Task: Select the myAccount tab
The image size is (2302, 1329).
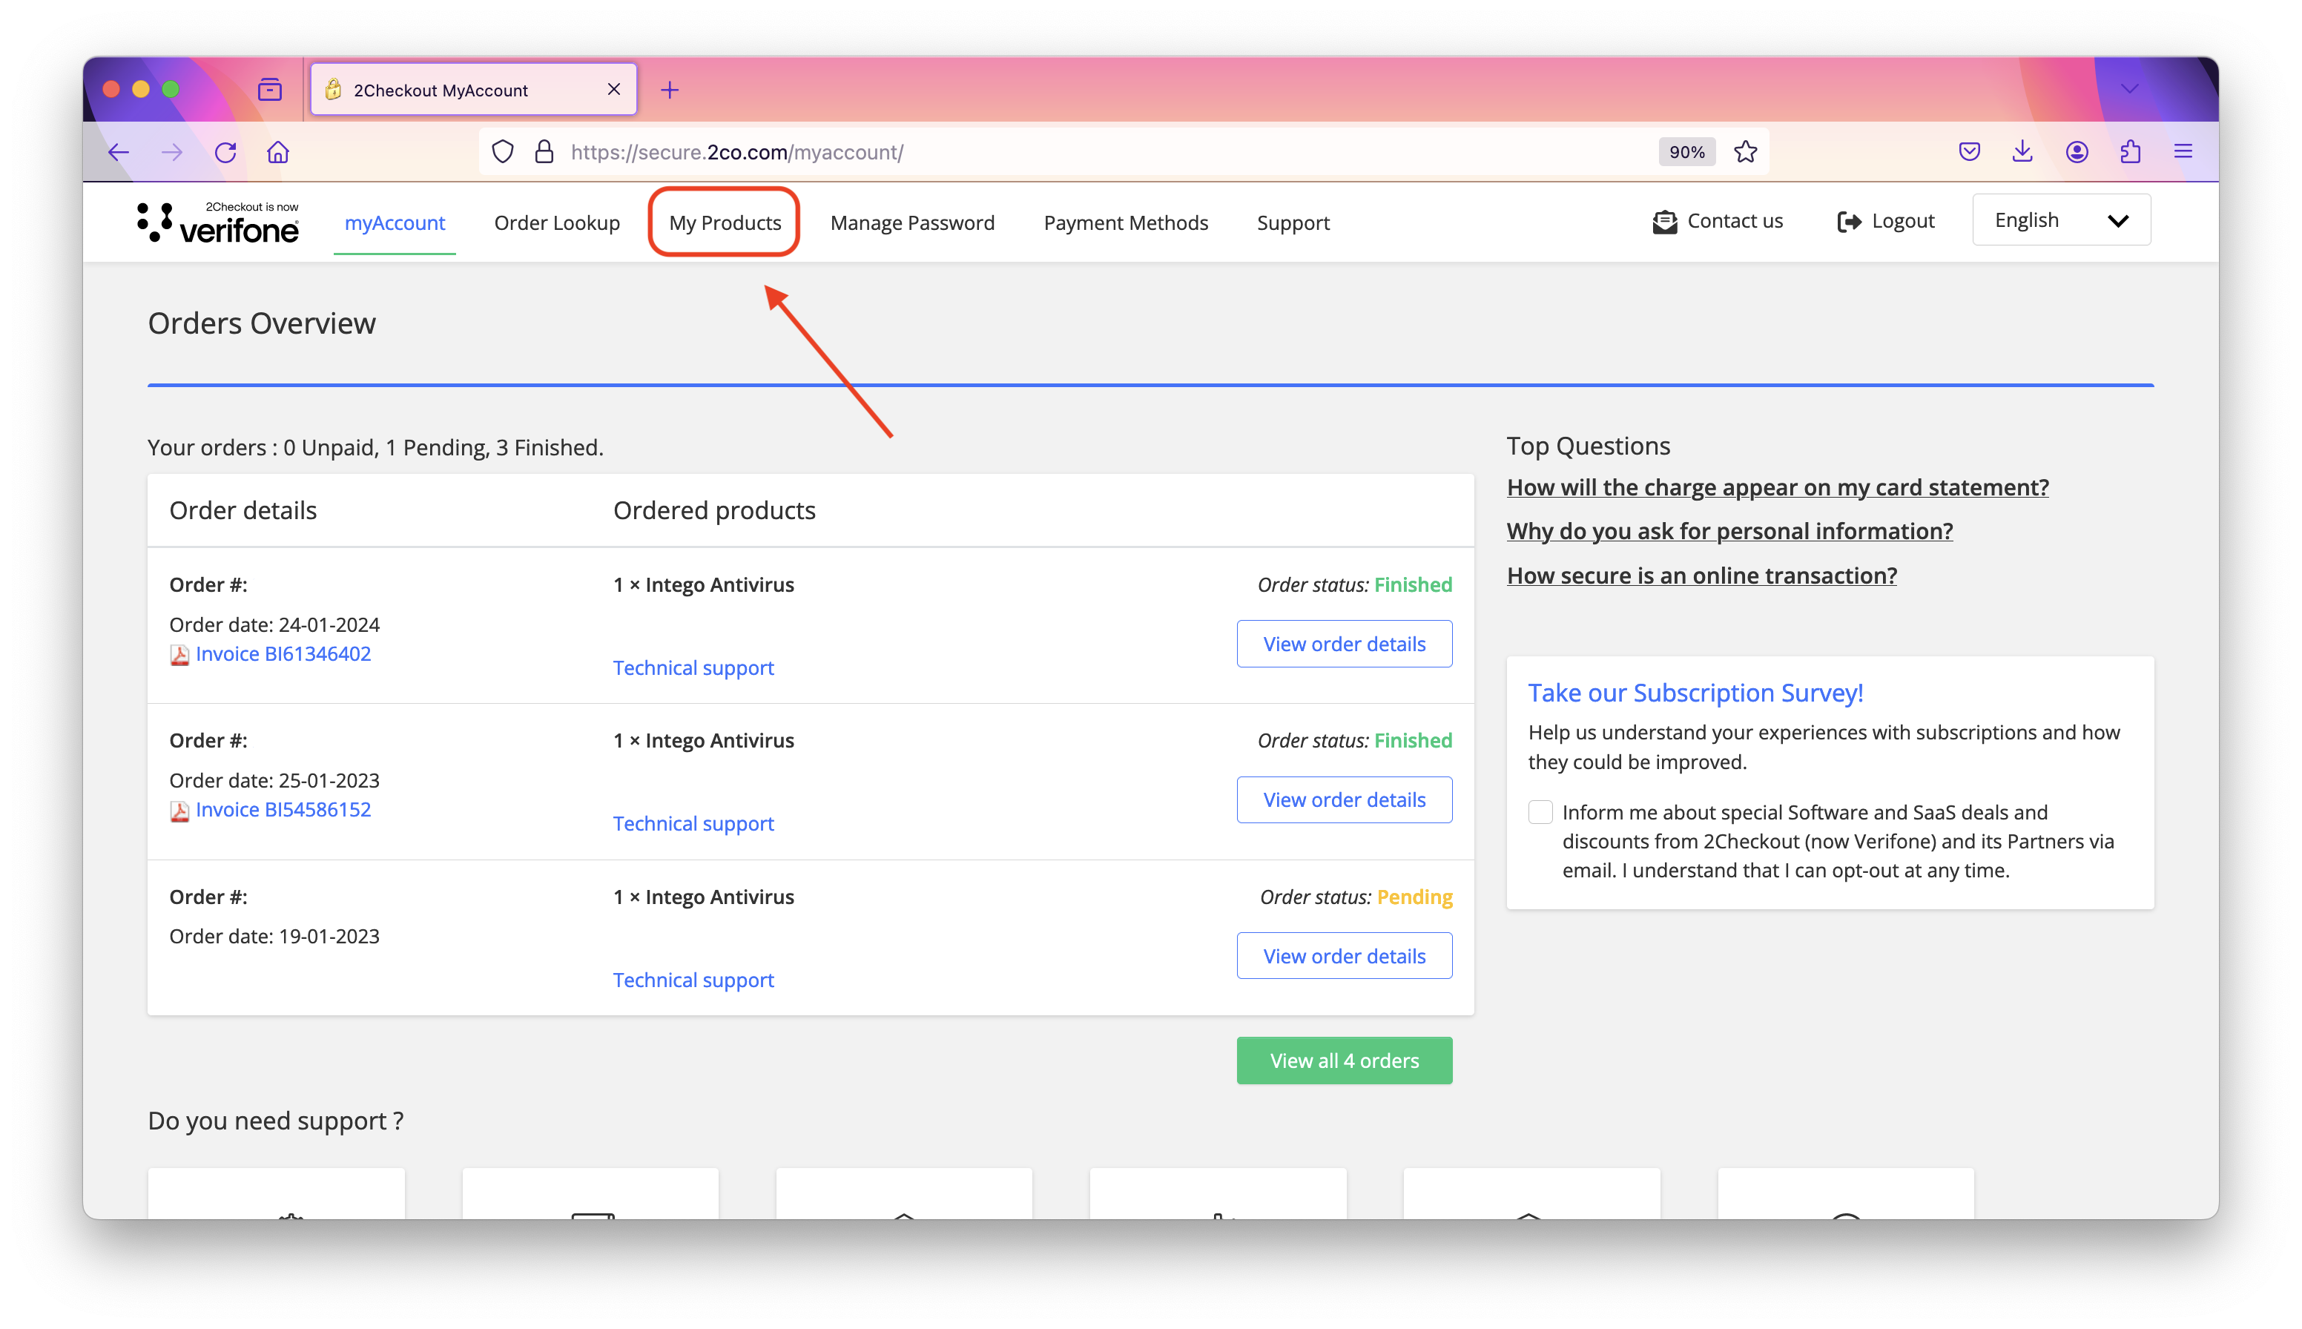Action: [x=395, y=222]
